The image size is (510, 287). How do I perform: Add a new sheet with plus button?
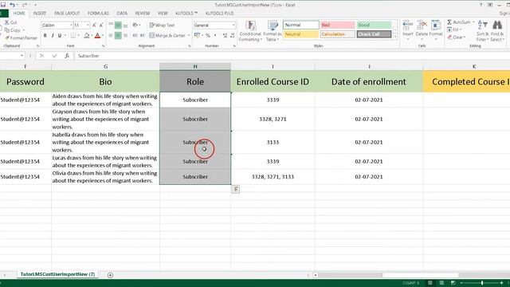point(110,275)
